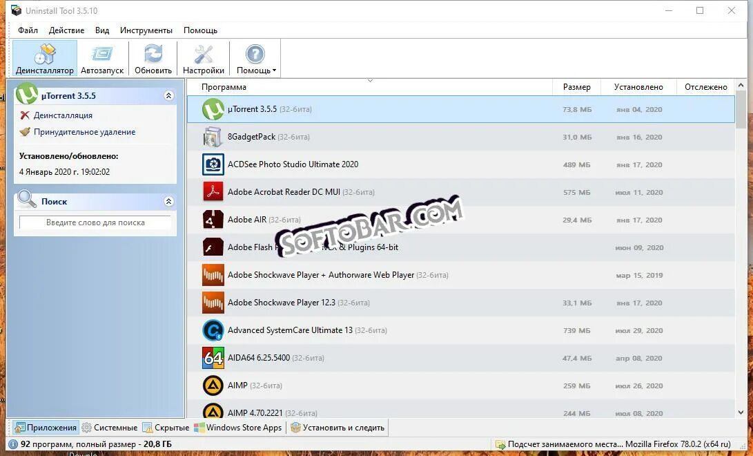Click the AIMP (32-бита) row icon
Image resolution: width=753 pixels, height=456 pixels.
click(213, 386)
